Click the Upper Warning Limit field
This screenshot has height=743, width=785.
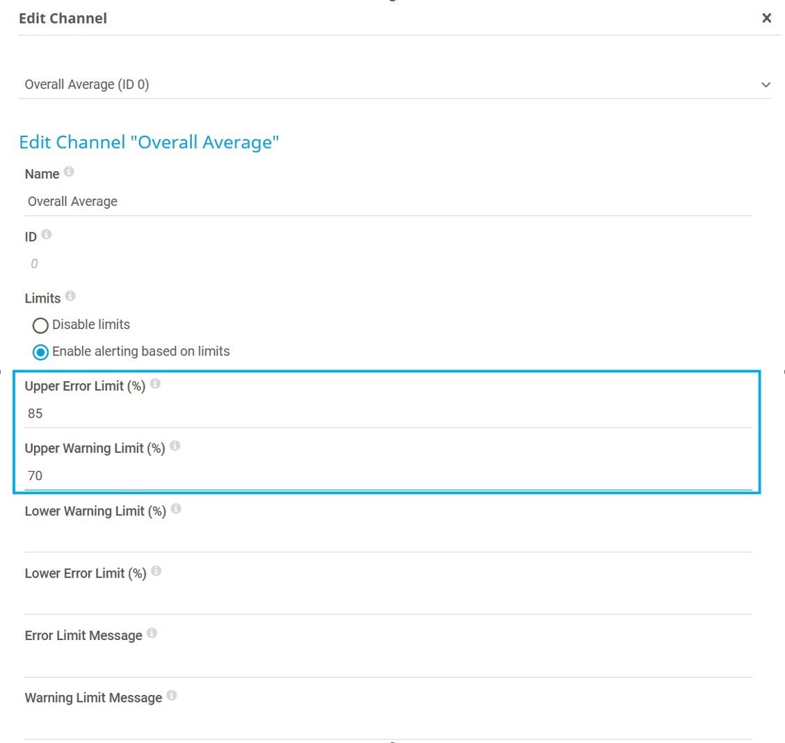pyautogui.click(x=388, y=476)
